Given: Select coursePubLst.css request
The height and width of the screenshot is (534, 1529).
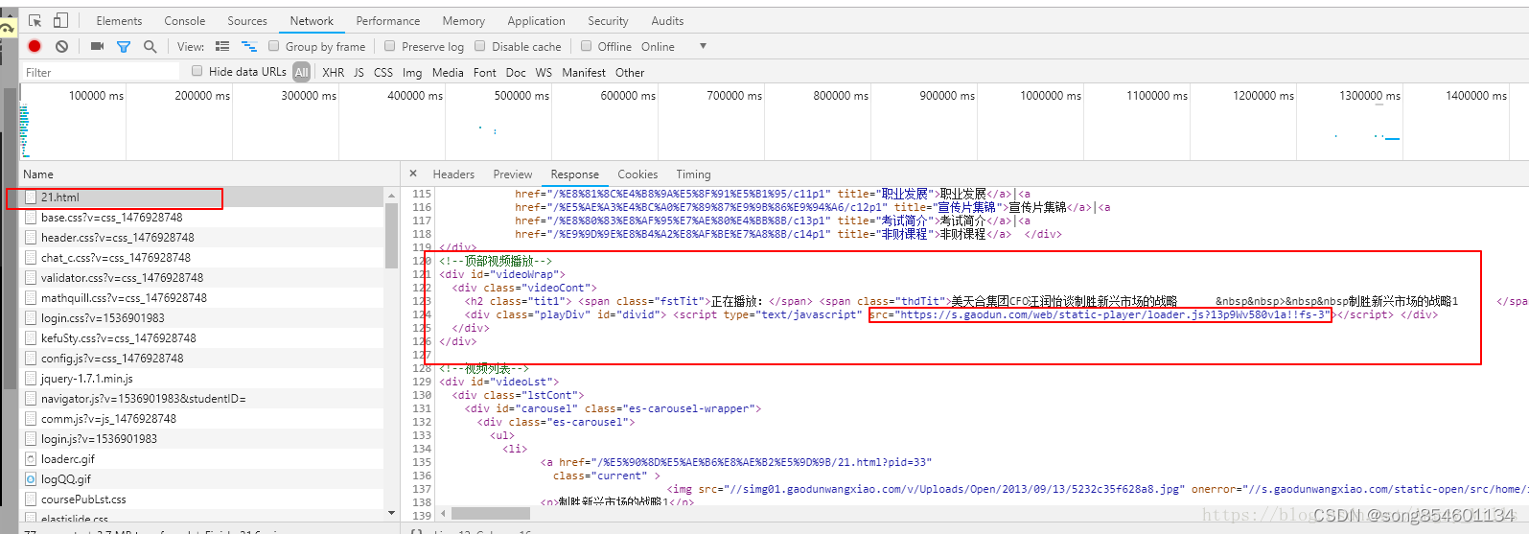Looking at the screenshot, I should click(x=201, y=499).
